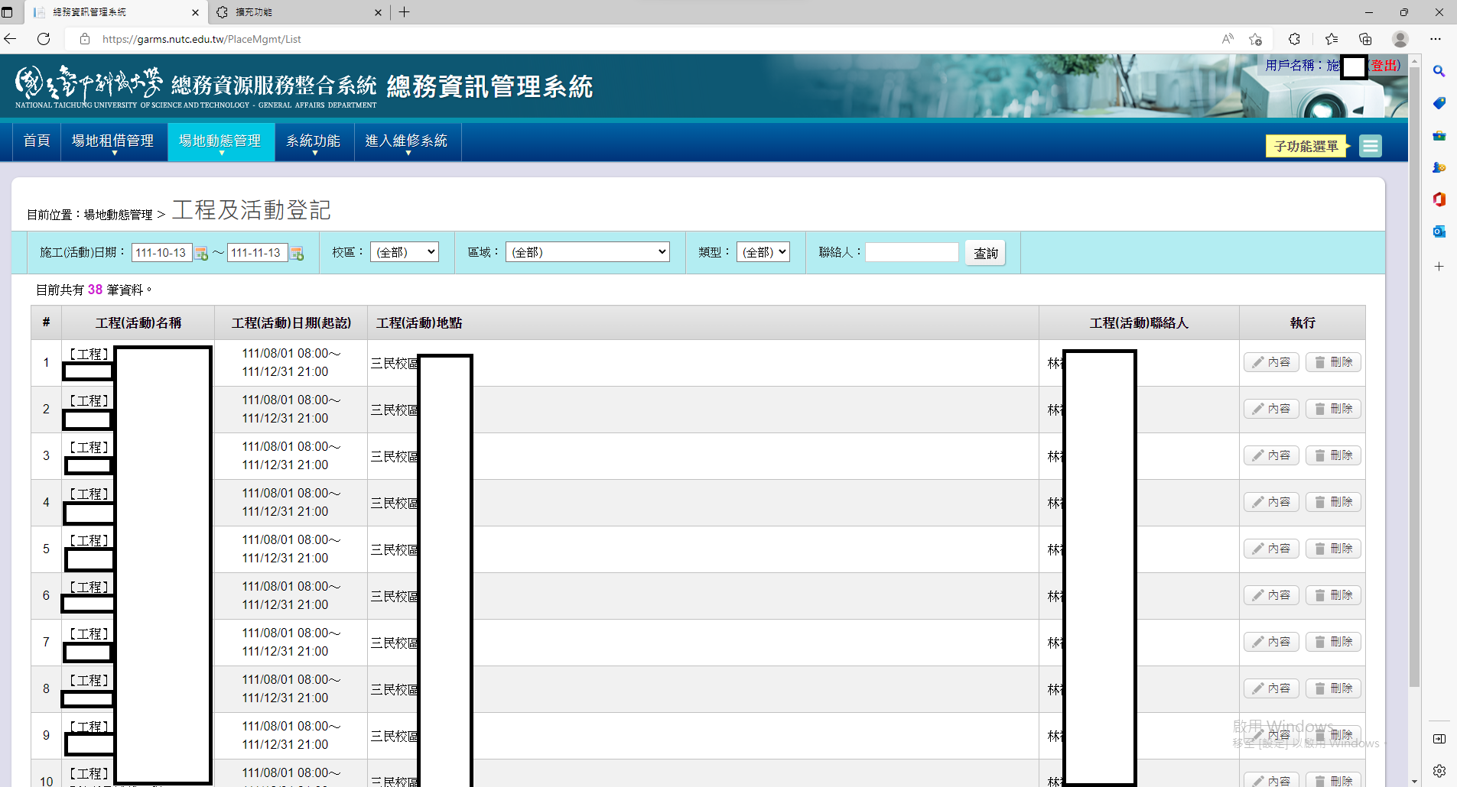Open browser Settings and more ellipsis
Image resolution: width=1457 pixels, height=787 pixels.
pyautogui.click(x=1436, y=39)
